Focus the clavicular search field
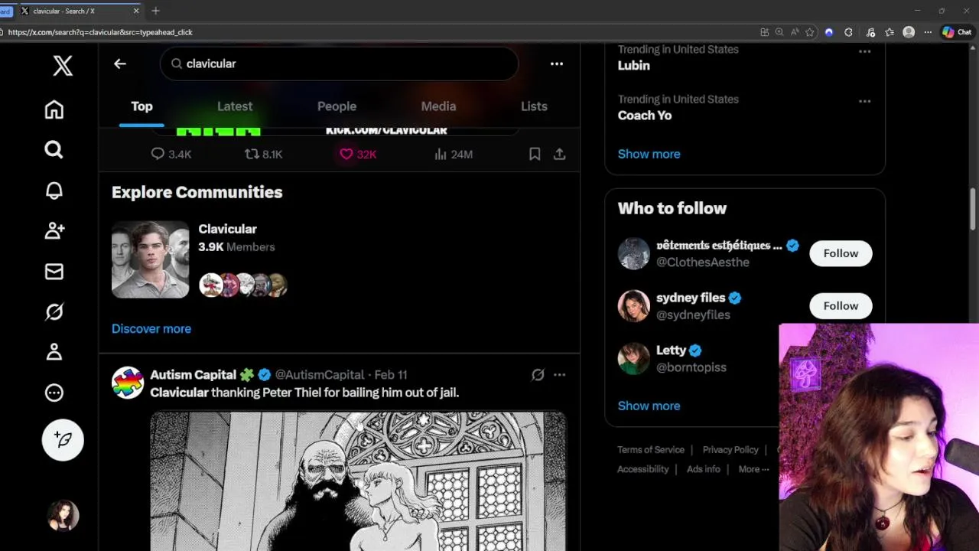This screenshot has width=979, height=551. click(x=339, y=64)
